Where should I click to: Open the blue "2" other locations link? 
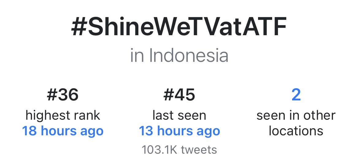point(296,95)
